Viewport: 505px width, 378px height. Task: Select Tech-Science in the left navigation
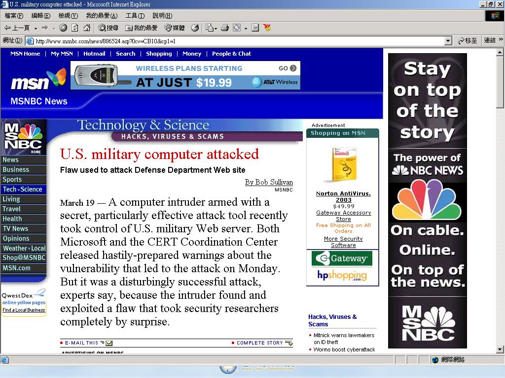(24, 189)
